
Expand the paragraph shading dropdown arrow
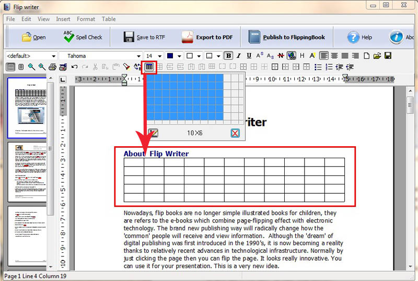[218, 56]
